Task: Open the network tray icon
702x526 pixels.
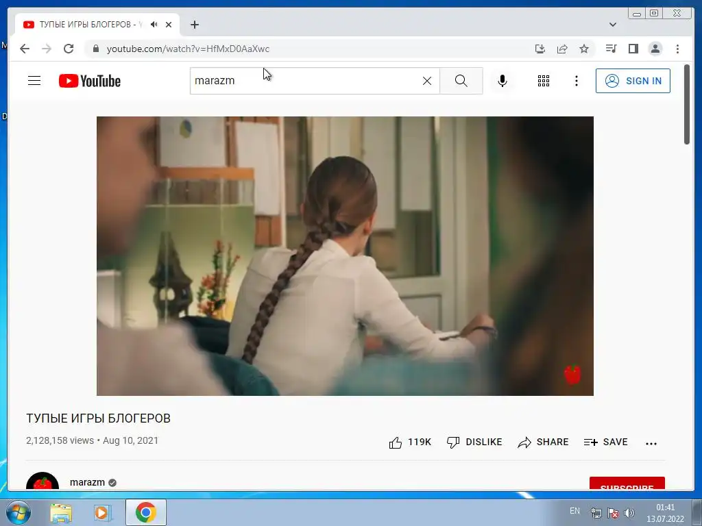Action: 596,513
